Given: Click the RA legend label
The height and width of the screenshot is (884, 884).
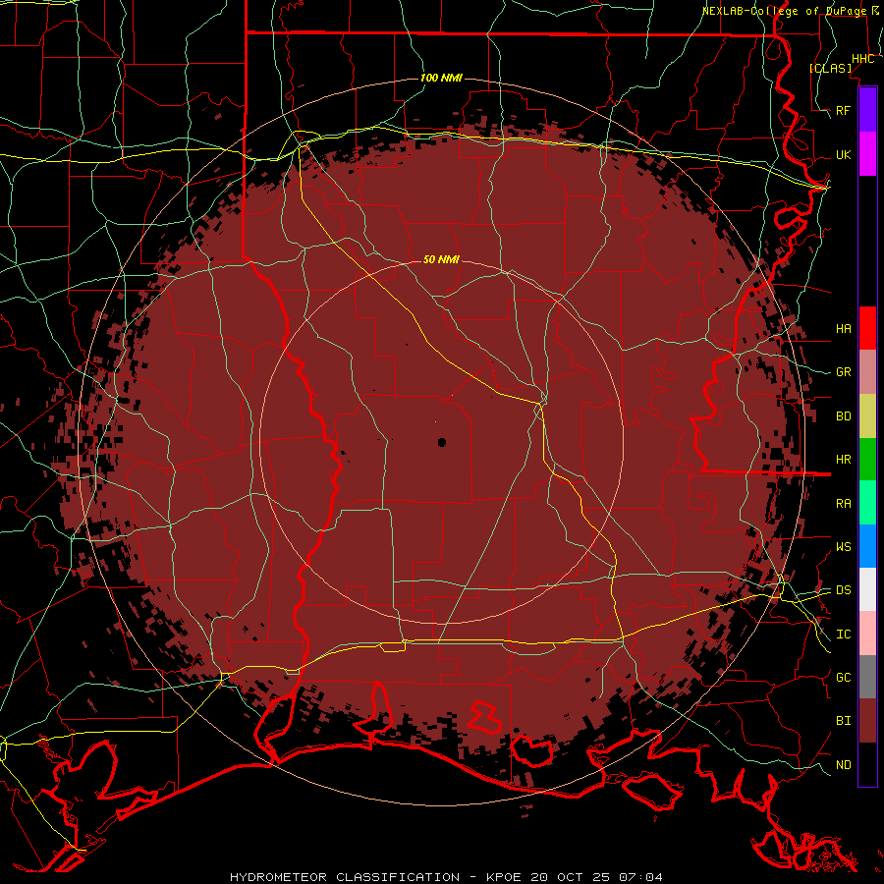Looking at the screenshot, I should [x=844, y=504].
